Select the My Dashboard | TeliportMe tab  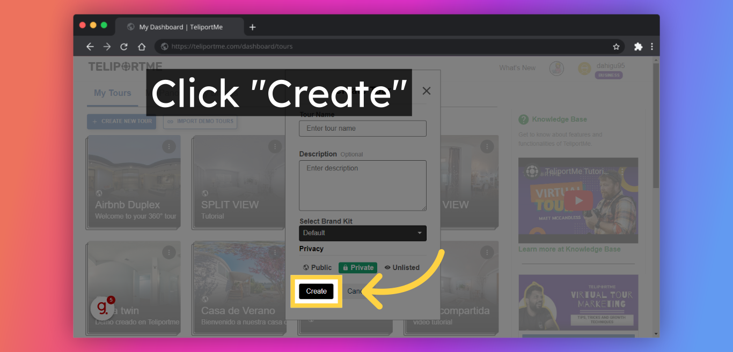tap(180, 27)
